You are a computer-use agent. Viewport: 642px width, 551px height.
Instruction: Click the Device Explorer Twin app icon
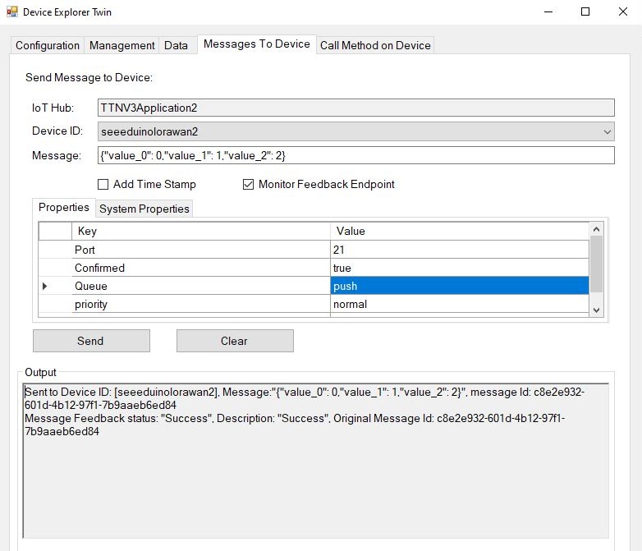tap(10, 12)
